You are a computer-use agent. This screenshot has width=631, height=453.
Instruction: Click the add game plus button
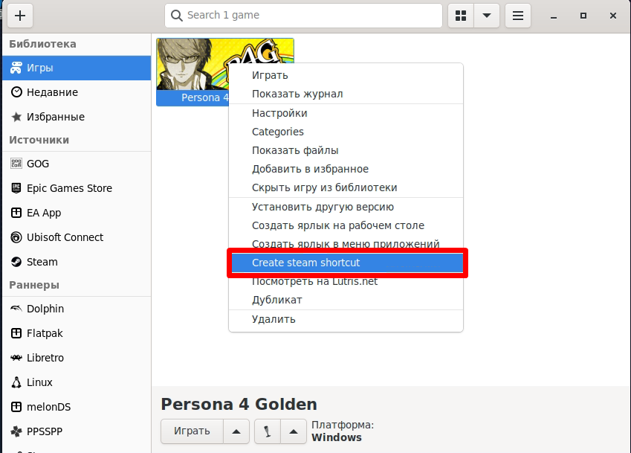tap(20, 16)
